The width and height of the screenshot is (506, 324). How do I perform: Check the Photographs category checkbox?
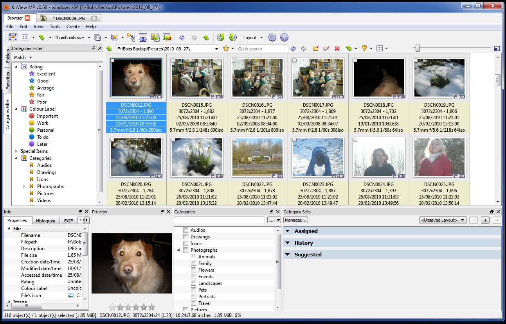click(186, 250)
